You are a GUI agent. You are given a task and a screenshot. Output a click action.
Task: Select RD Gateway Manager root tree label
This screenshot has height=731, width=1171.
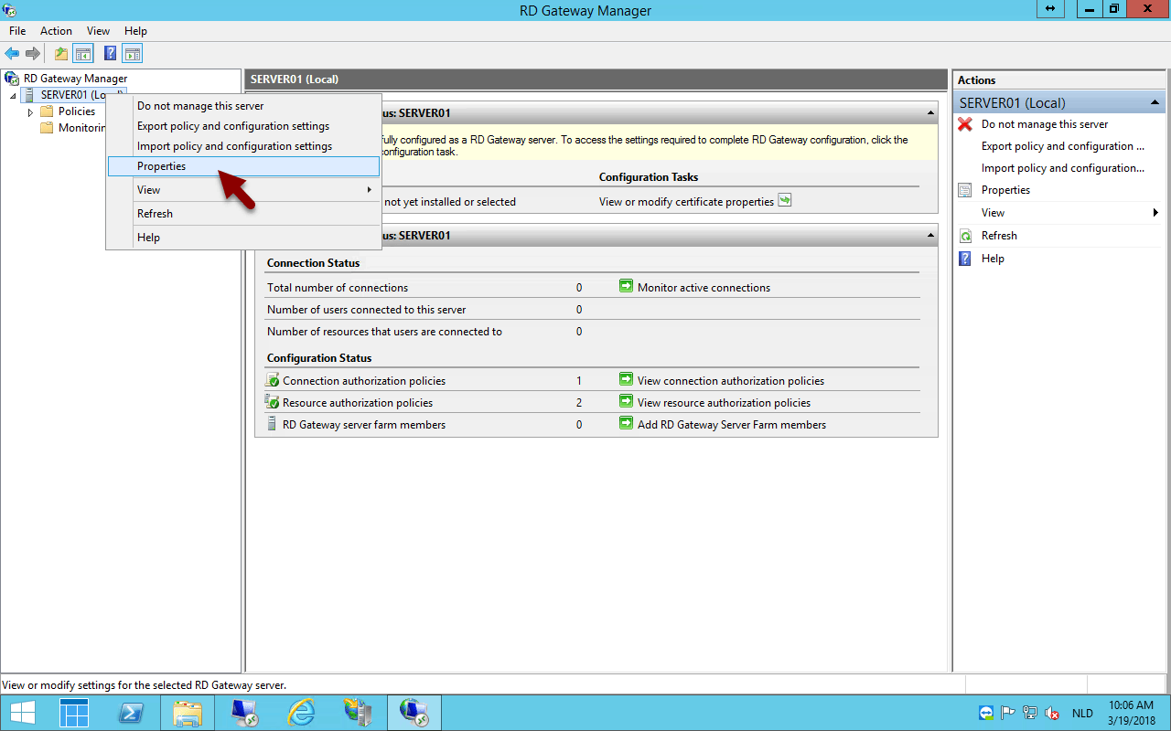76,79
